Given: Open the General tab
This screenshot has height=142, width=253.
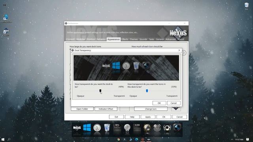Looking at the screenshot, I should (x=160, y=39).
